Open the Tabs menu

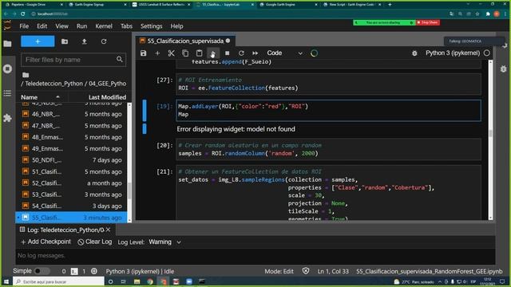pos(126,26)
